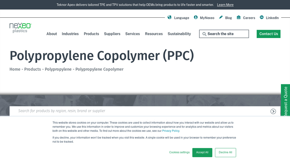
Task: Open the Request a Quote side tab
Action: pyautogui.click(x=285, y=101)
